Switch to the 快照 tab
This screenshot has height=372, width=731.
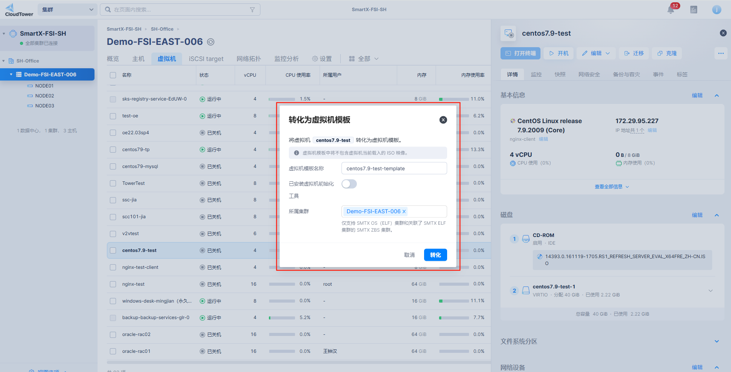coord(560,74)
